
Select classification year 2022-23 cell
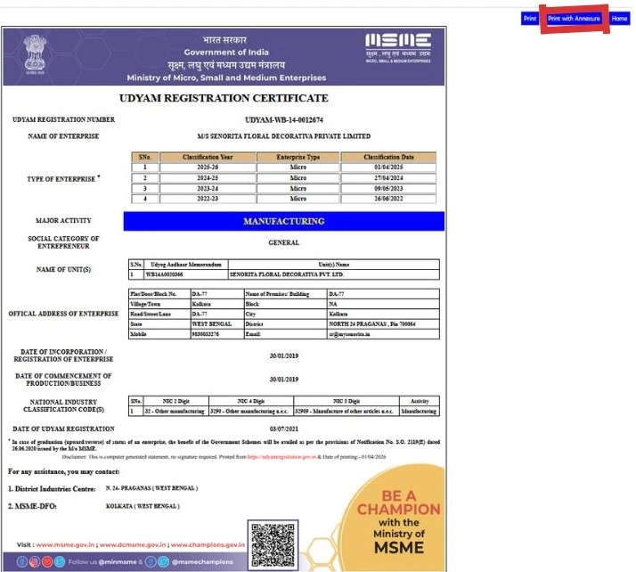click(x=208, y=199)
